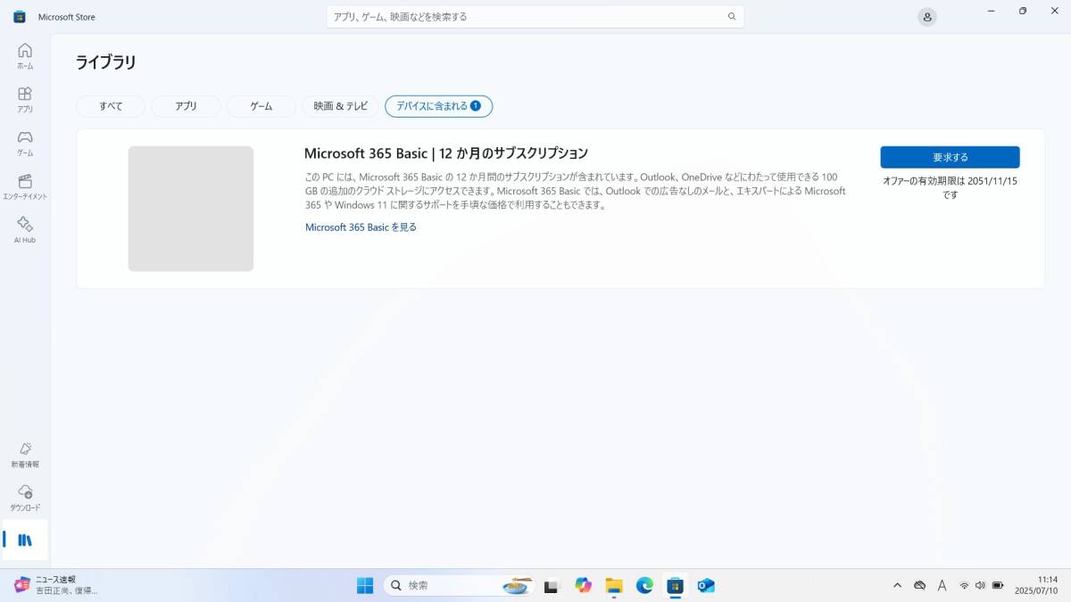Click the offer expiry text 2051/11/15

(x=950, y=187)
